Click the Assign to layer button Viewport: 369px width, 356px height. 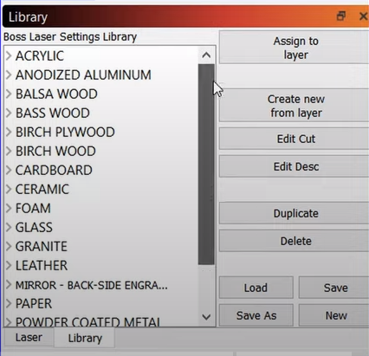pyautogui.click(x=294, y=48)
